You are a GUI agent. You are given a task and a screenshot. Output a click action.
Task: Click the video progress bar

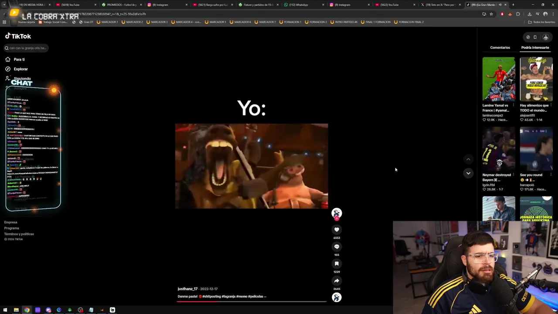coord(252,301)
